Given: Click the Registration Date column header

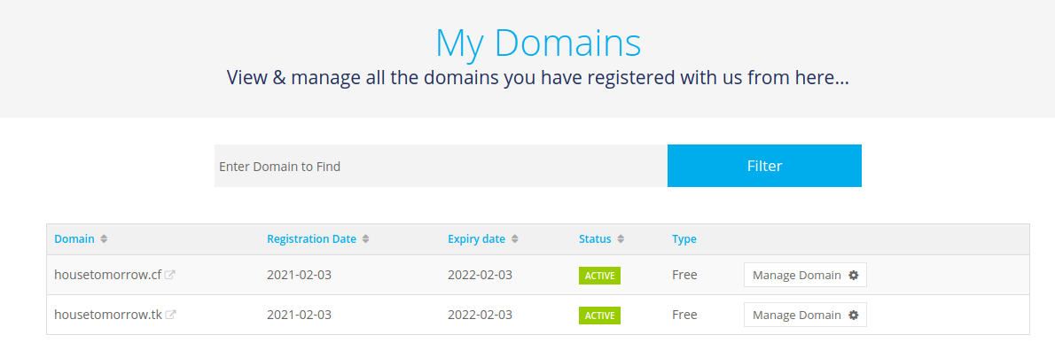Looking at the screenshot, I should (x=311, y=238).
